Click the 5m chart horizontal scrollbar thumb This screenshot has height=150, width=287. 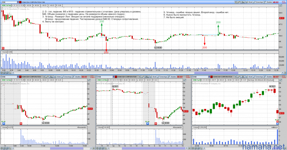[67, 148]
